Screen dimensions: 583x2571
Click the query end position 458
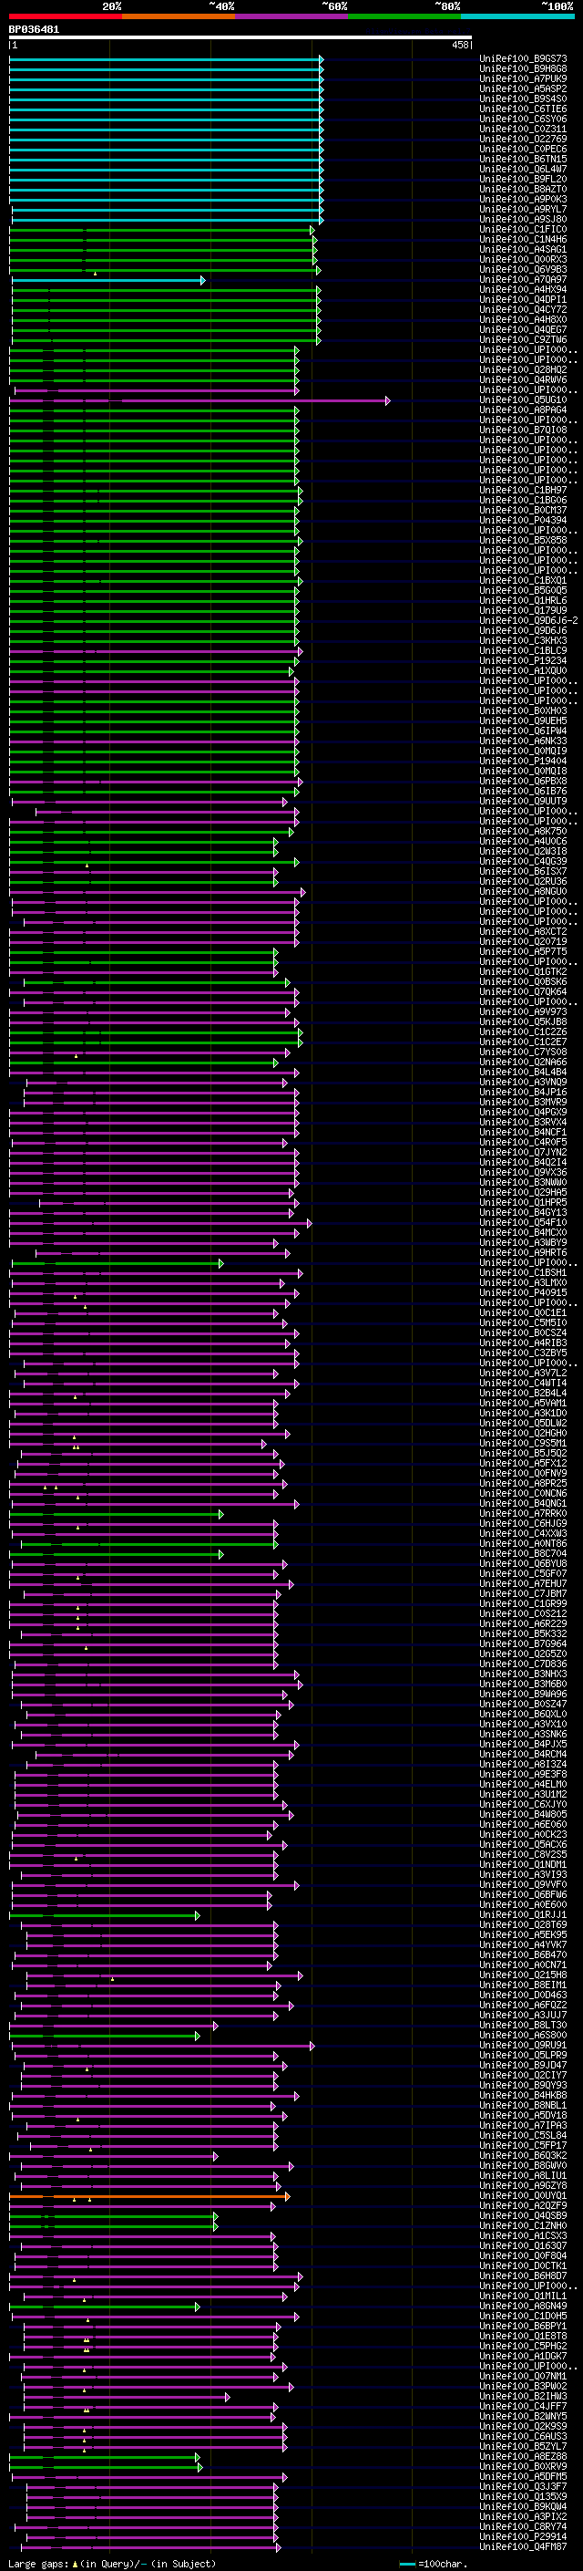click(459, 45)
